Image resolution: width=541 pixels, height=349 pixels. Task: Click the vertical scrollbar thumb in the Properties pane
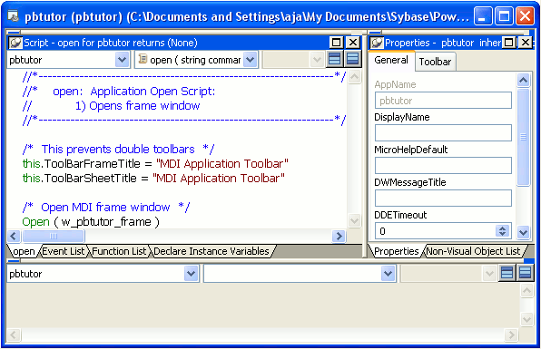pos(524,137)
